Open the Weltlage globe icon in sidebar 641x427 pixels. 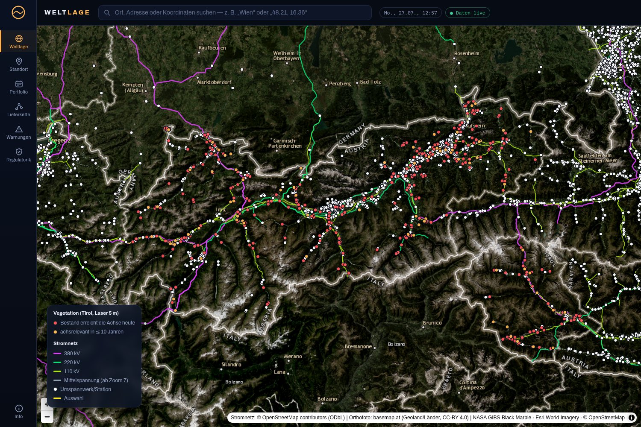pyautogui.click(x=19, y=39)
